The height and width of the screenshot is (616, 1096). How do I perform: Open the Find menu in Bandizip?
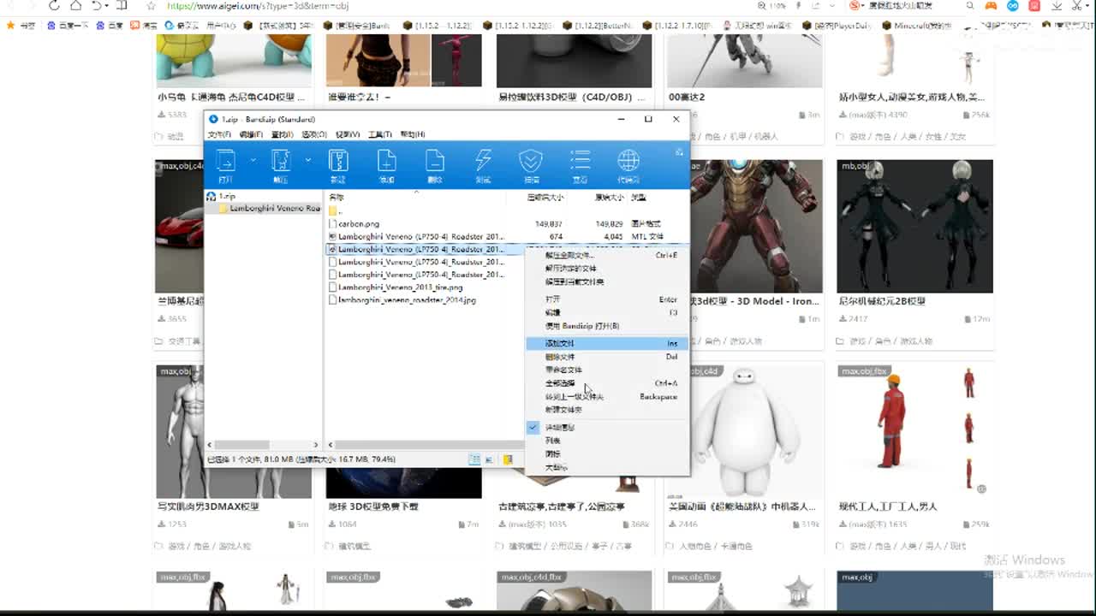(283, 134)
